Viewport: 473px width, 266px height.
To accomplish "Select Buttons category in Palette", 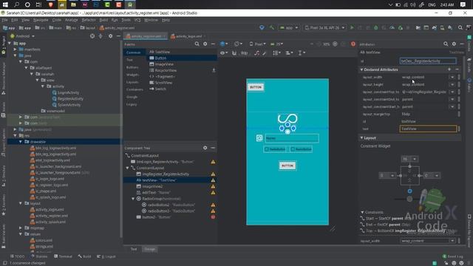I will (132, 67).
